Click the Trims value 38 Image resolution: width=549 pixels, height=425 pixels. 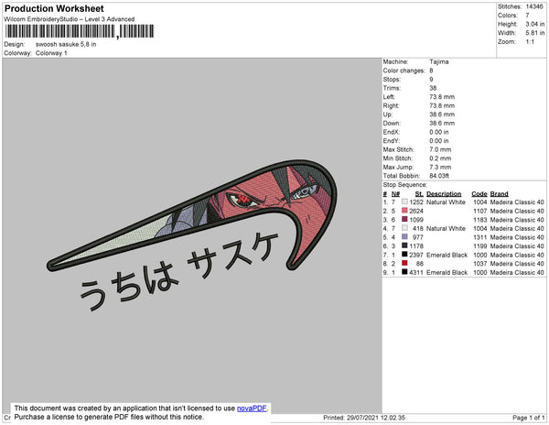(433, 88)
